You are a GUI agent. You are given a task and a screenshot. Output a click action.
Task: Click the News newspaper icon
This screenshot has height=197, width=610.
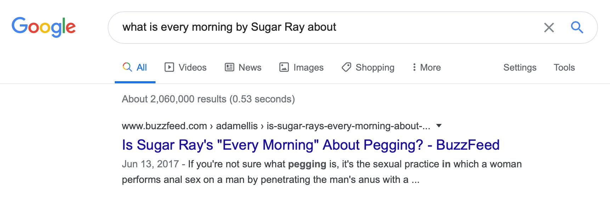coord(230,67)
